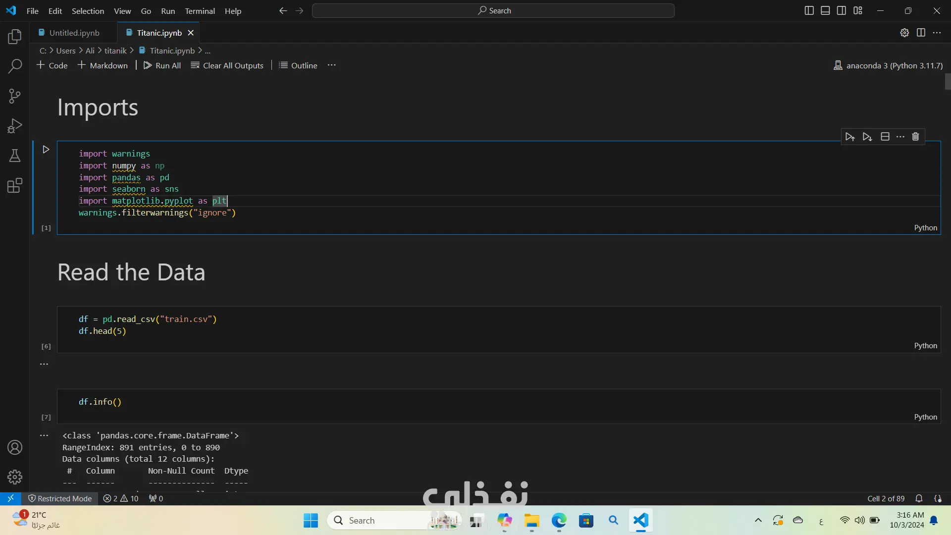Expand collapsed output below read_csv cell
The height and width of the screenshot is (535, 951).
pos(44,364)
